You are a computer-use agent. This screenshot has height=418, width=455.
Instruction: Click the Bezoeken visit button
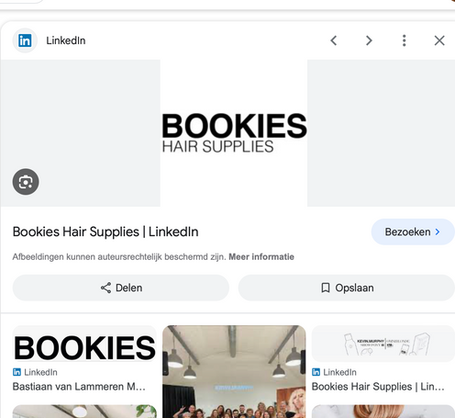pyautogui.click(x=413, y=232)
